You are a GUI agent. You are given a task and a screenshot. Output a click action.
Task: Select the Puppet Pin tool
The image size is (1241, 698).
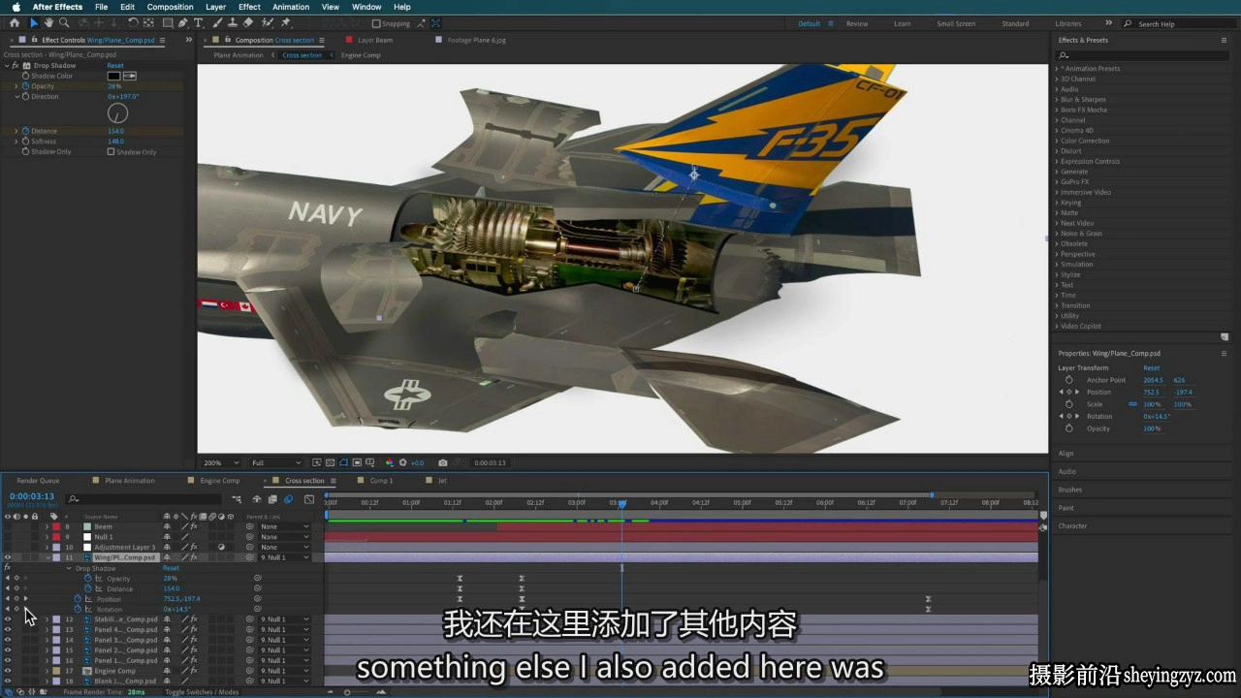click(285, 22)
